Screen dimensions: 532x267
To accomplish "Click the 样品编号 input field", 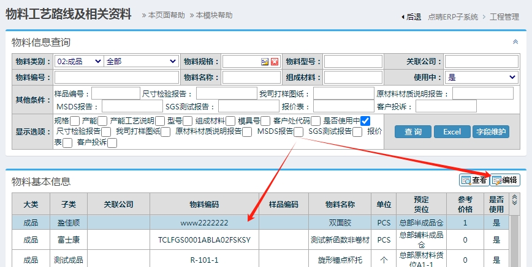I will point(116,93).
